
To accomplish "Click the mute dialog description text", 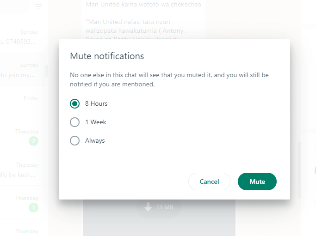I will pyautogui.click(x=169, y=79).
